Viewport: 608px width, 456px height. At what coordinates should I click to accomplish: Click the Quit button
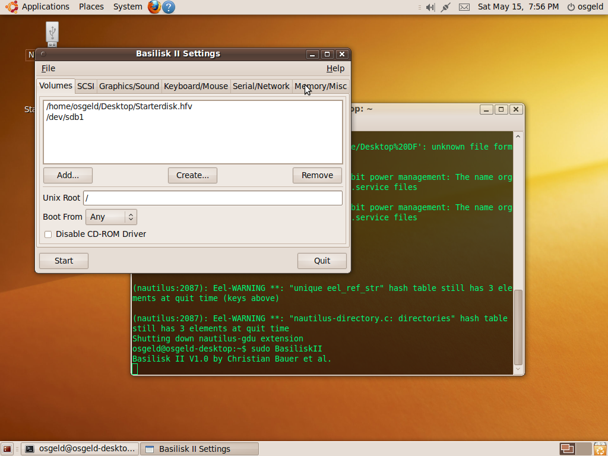point(322,261)
